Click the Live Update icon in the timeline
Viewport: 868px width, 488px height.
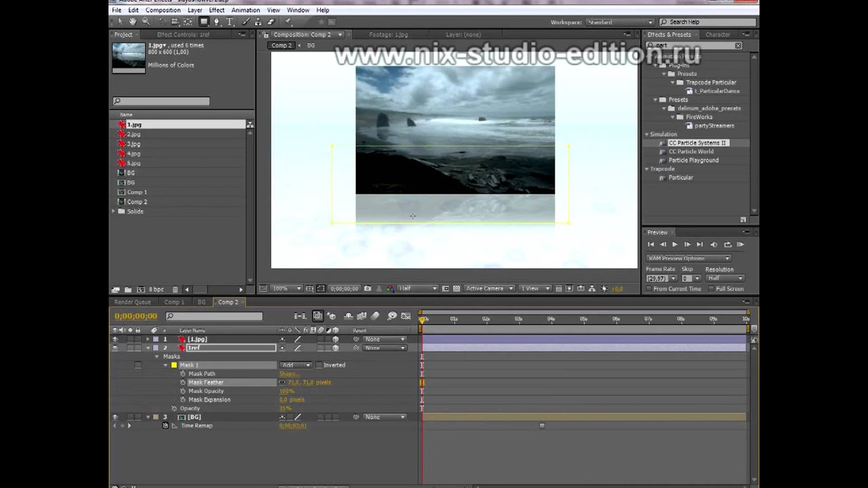[x=317, y=316]
